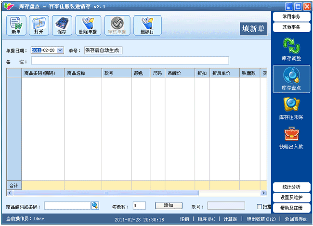This screenshot has height=226, width=313.
Task: Click 当前操作员: Admin in status bar
Action: click(x=26, y=219)
